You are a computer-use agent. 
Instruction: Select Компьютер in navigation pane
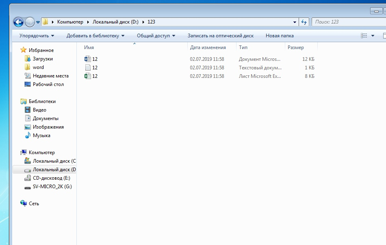tap(41, 153)
